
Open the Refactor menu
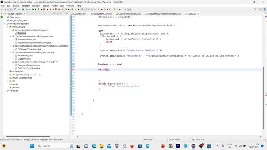(26, 6)
